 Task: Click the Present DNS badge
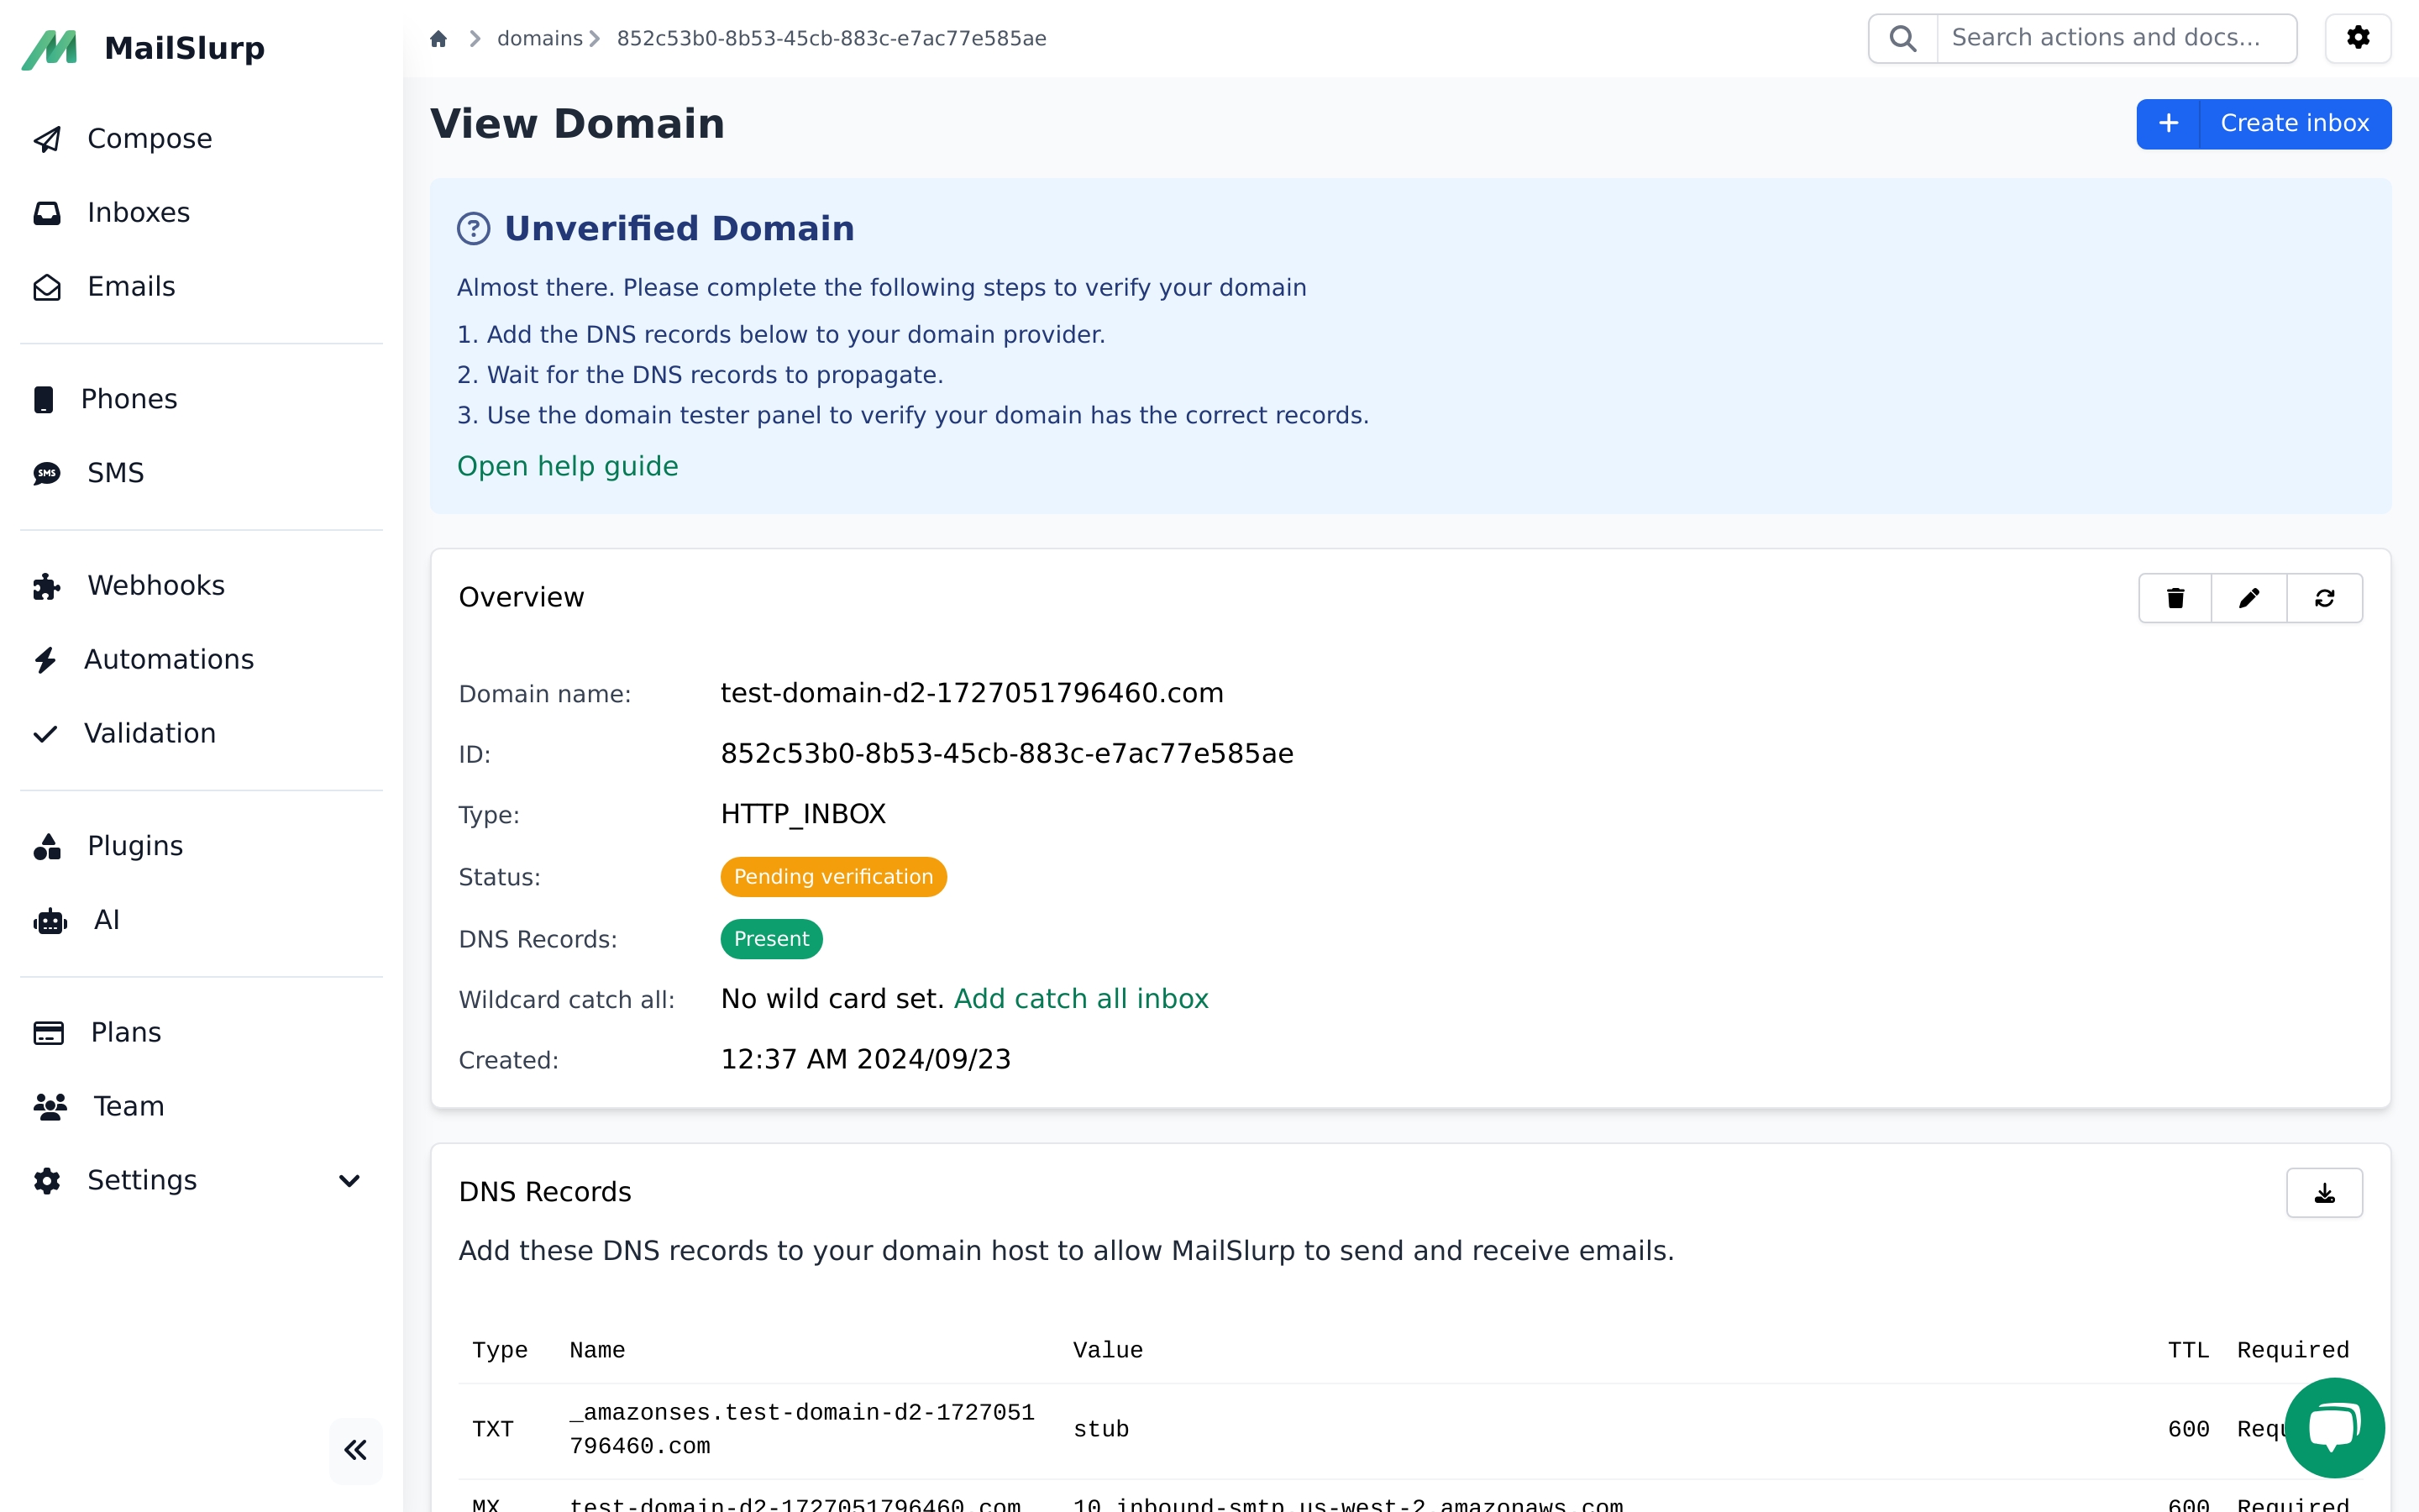pos(772,939)
